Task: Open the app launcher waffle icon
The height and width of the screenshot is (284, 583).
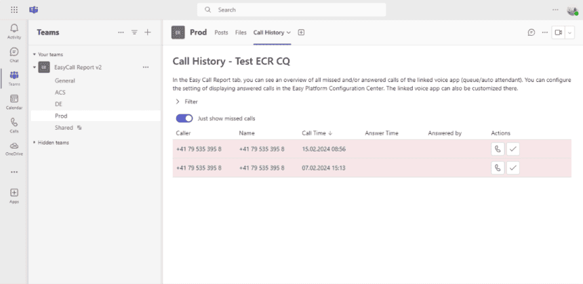Action: point(14,10)
